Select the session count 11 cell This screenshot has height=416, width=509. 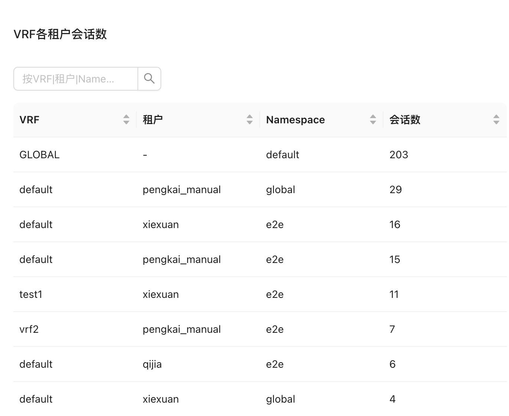click(x=394, y=295)
